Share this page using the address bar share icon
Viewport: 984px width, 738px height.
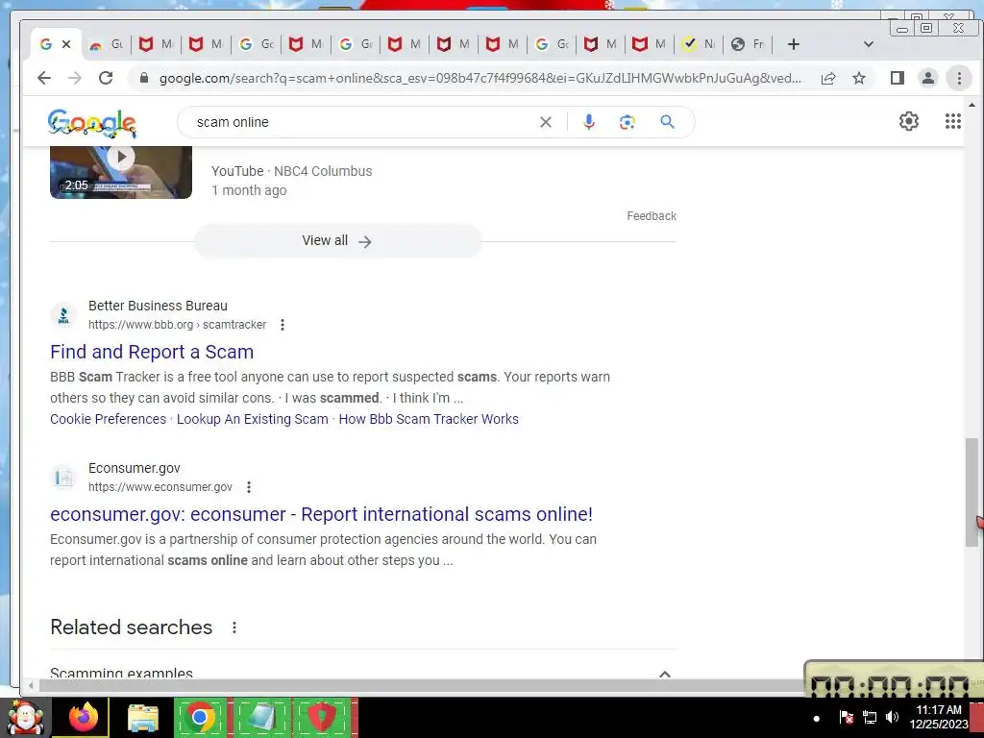pos(828,78)
